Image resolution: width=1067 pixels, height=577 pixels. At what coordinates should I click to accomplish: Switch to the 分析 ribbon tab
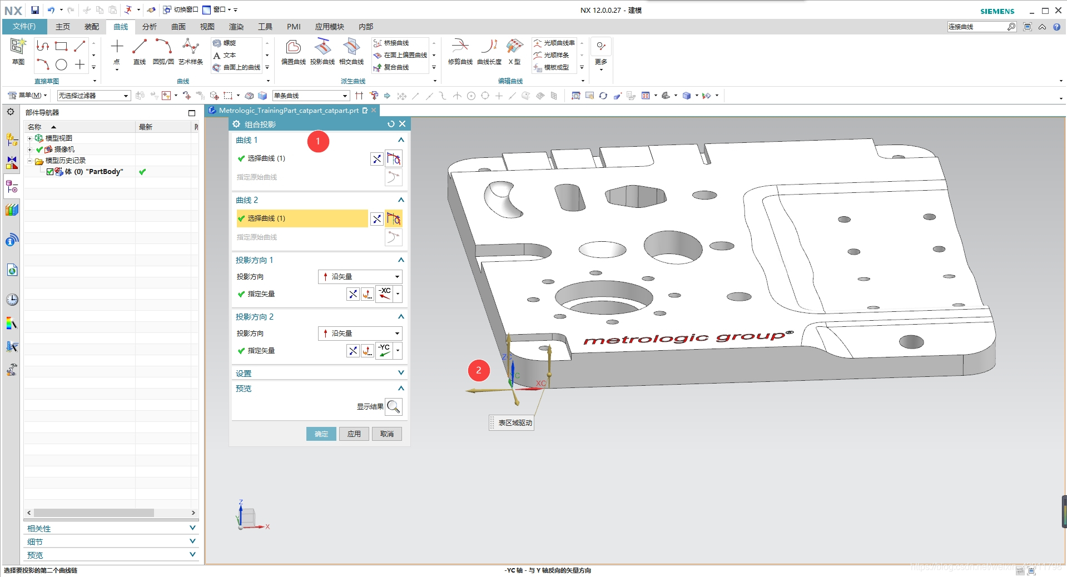150,27
